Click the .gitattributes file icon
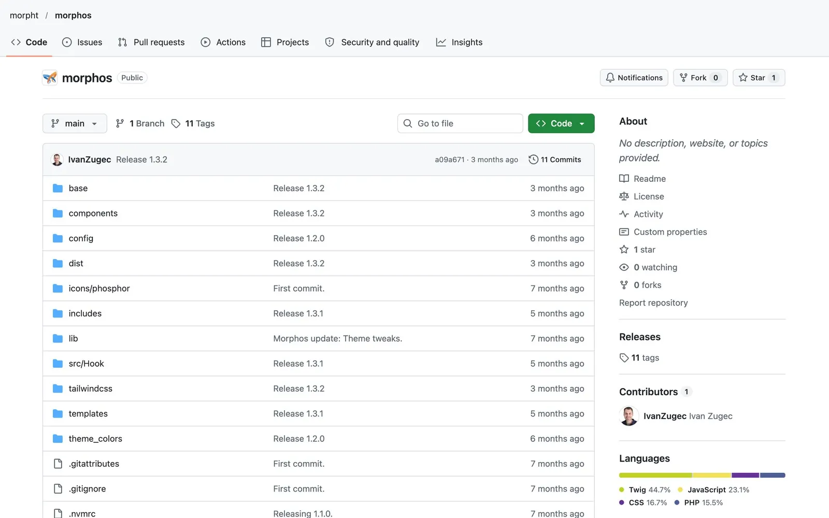This screenshot has height=518, width=829. (x=58, y=464)
